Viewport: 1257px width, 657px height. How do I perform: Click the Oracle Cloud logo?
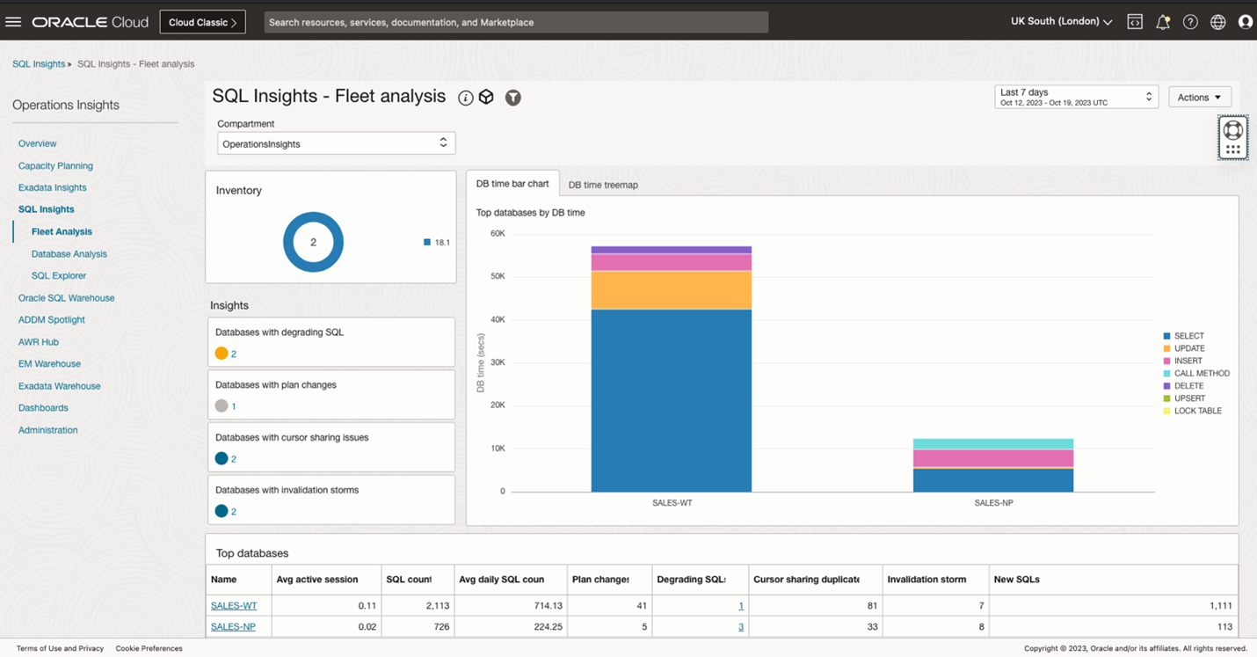coord(91,22)
